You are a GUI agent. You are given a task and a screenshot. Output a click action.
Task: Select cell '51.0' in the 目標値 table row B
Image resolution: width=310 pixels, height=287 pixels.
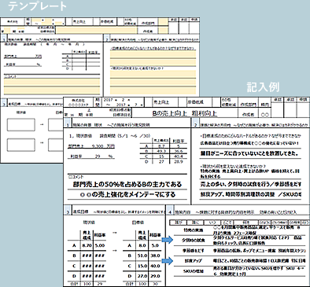(142, 256)
